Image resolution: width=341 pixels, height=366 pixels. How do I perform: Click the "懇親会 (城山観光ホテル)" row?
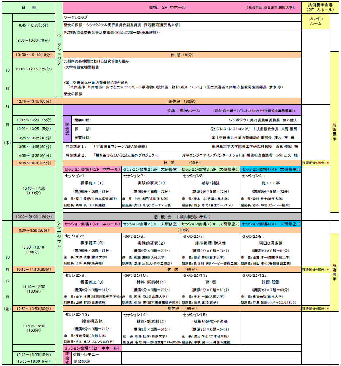tap(182, 217)
